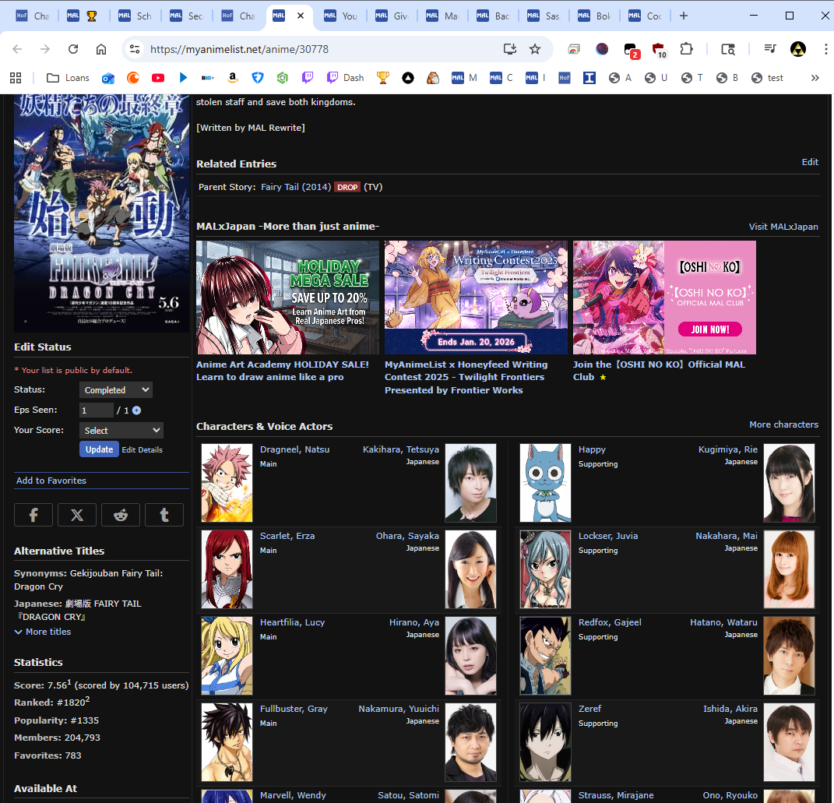Viewport: 834px width, 803px height.
Task: Open the Status dropdown set to Completed
Action: pos(116,390)
